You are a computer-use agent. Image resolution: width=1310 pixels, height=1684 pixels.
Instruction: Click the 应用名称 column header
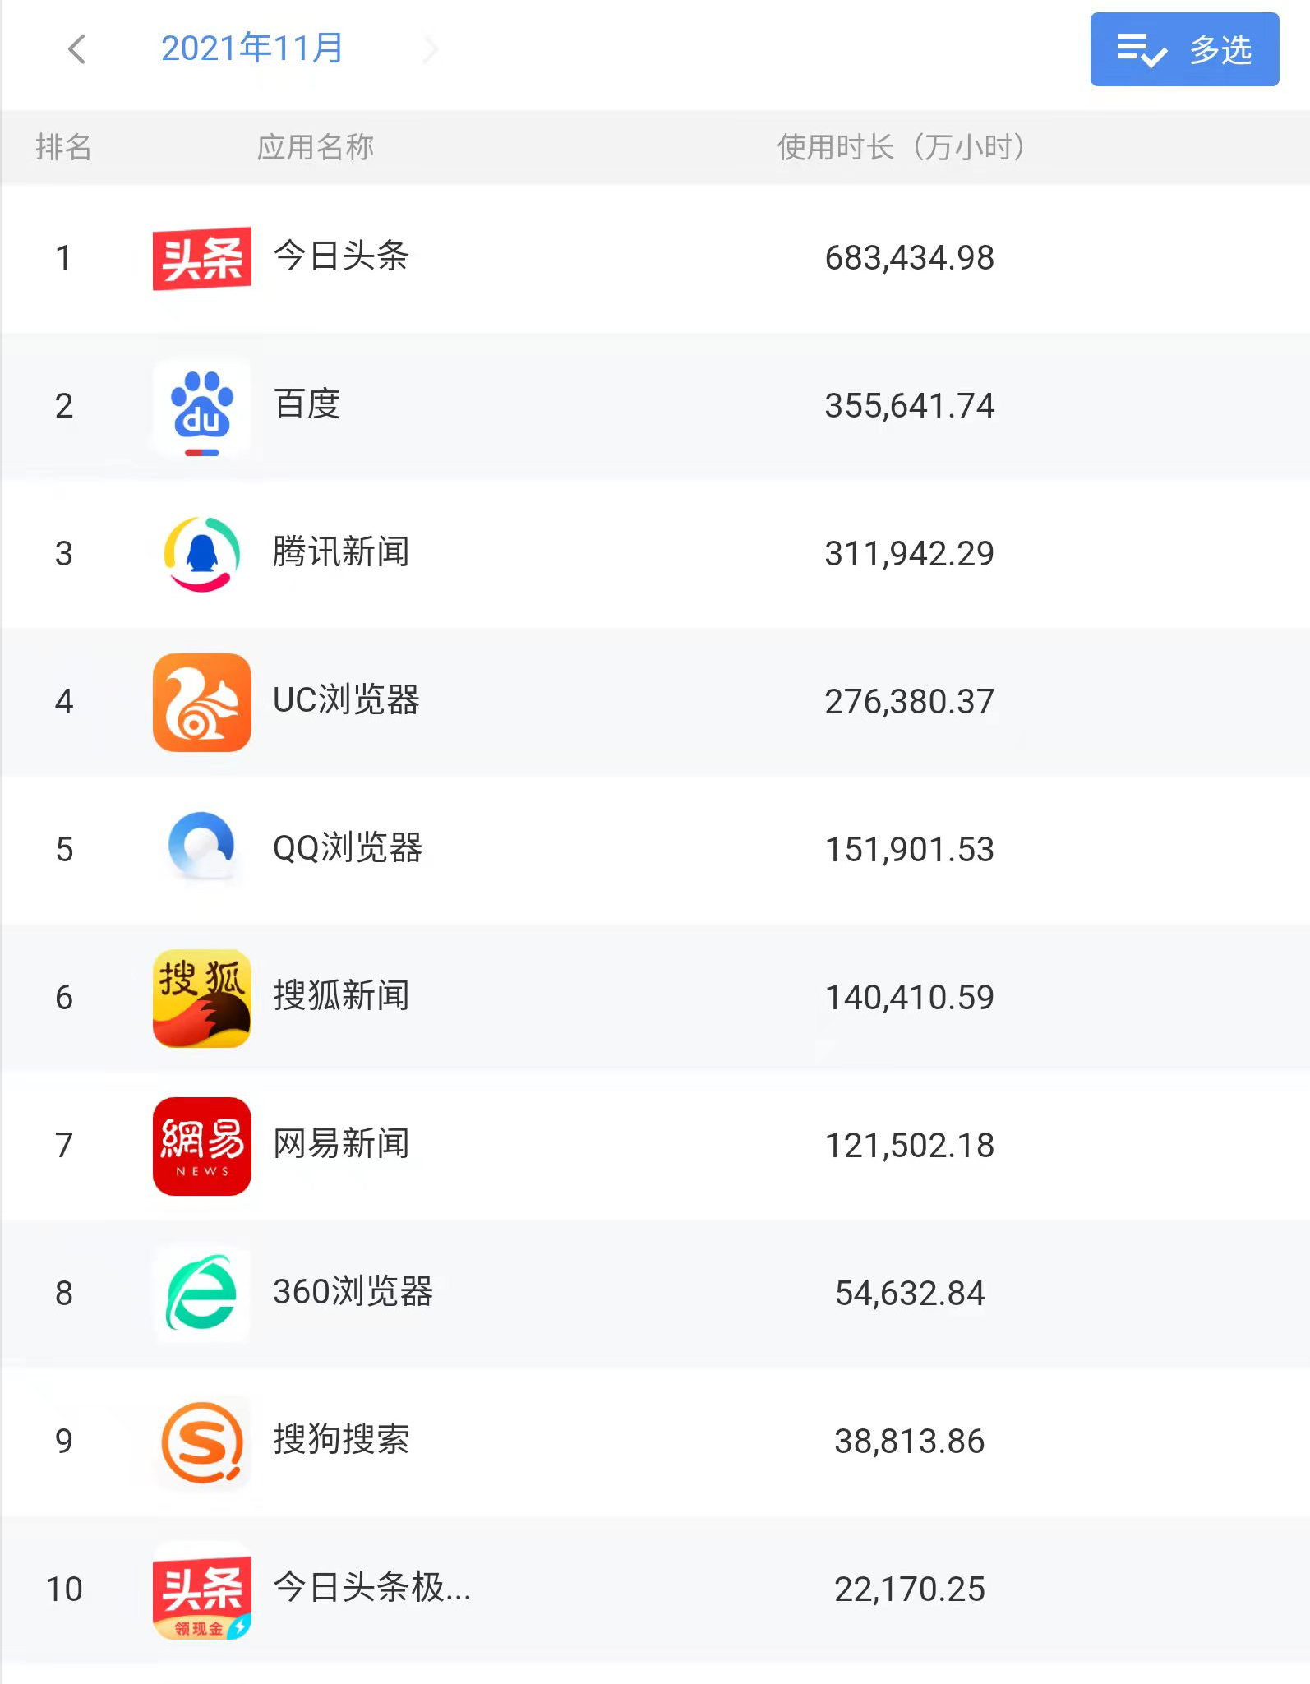point(316,147)
